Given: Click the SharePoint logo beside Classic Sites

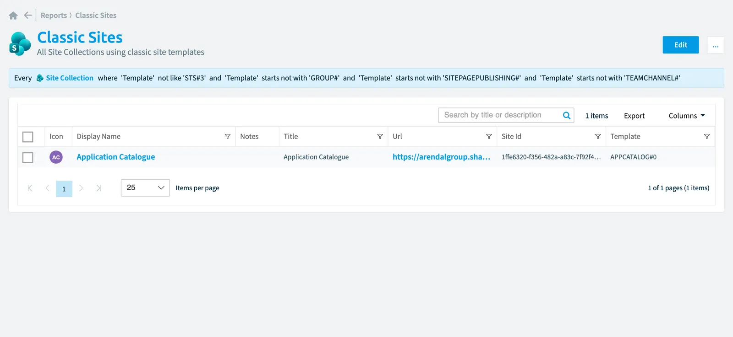Looking at the screenshot, I should (20, 44).
